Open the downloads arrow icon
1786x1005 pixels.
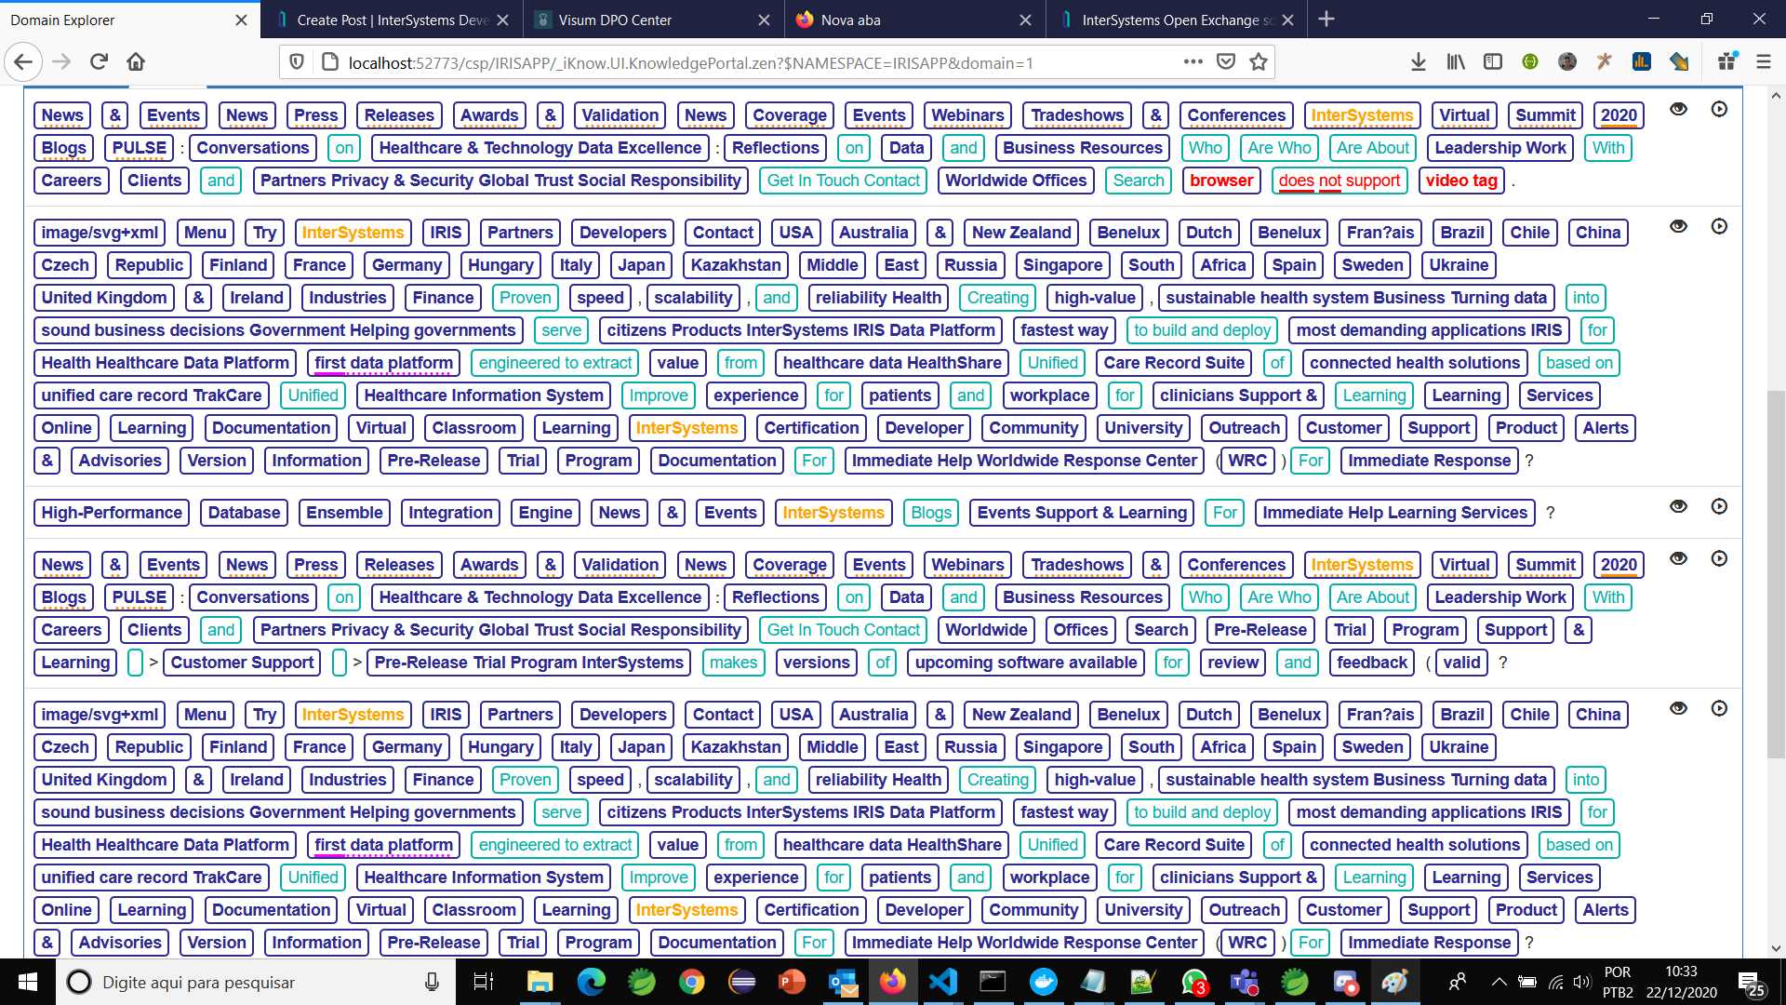point(1418,62)
